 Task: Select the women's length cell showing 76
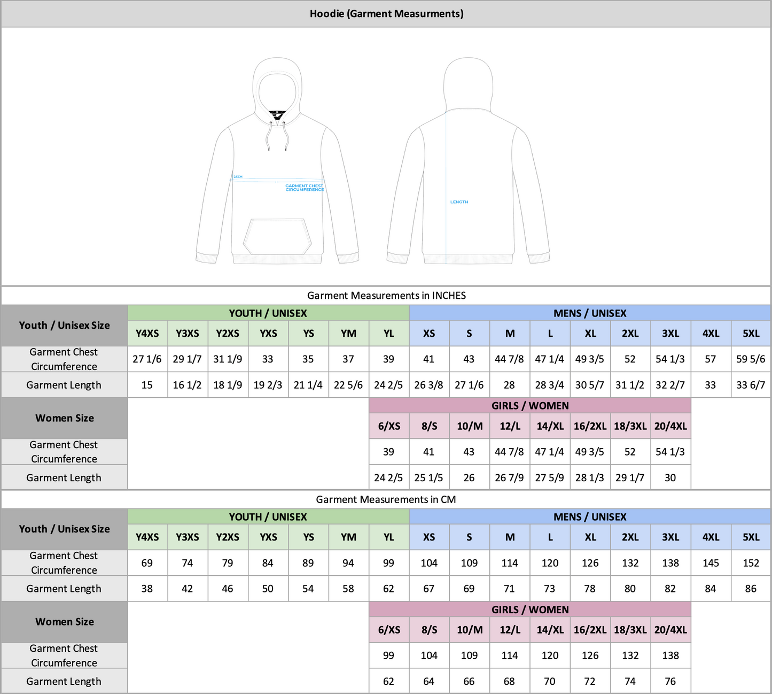(670, 681)
